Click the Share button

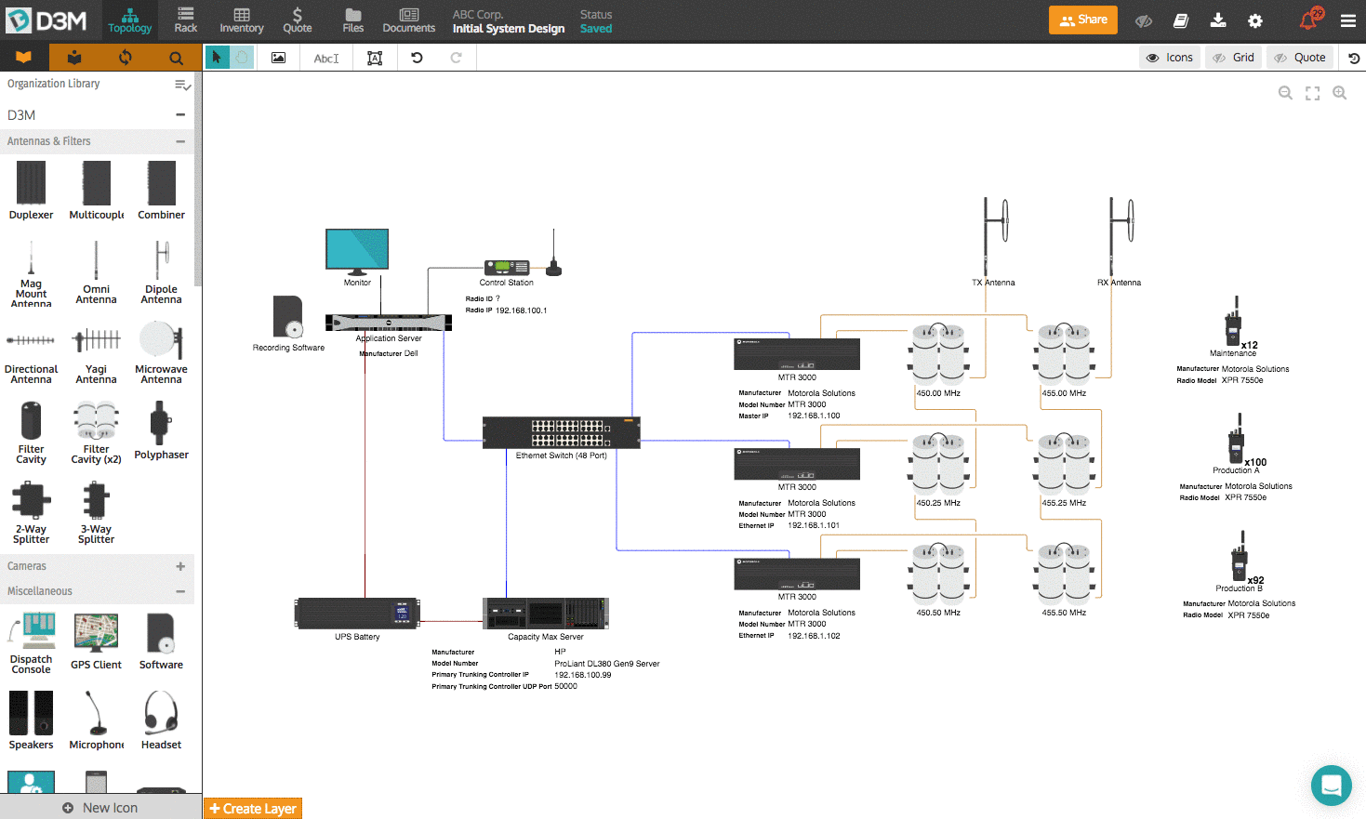pyautogui.click(x=1082, y=19)
